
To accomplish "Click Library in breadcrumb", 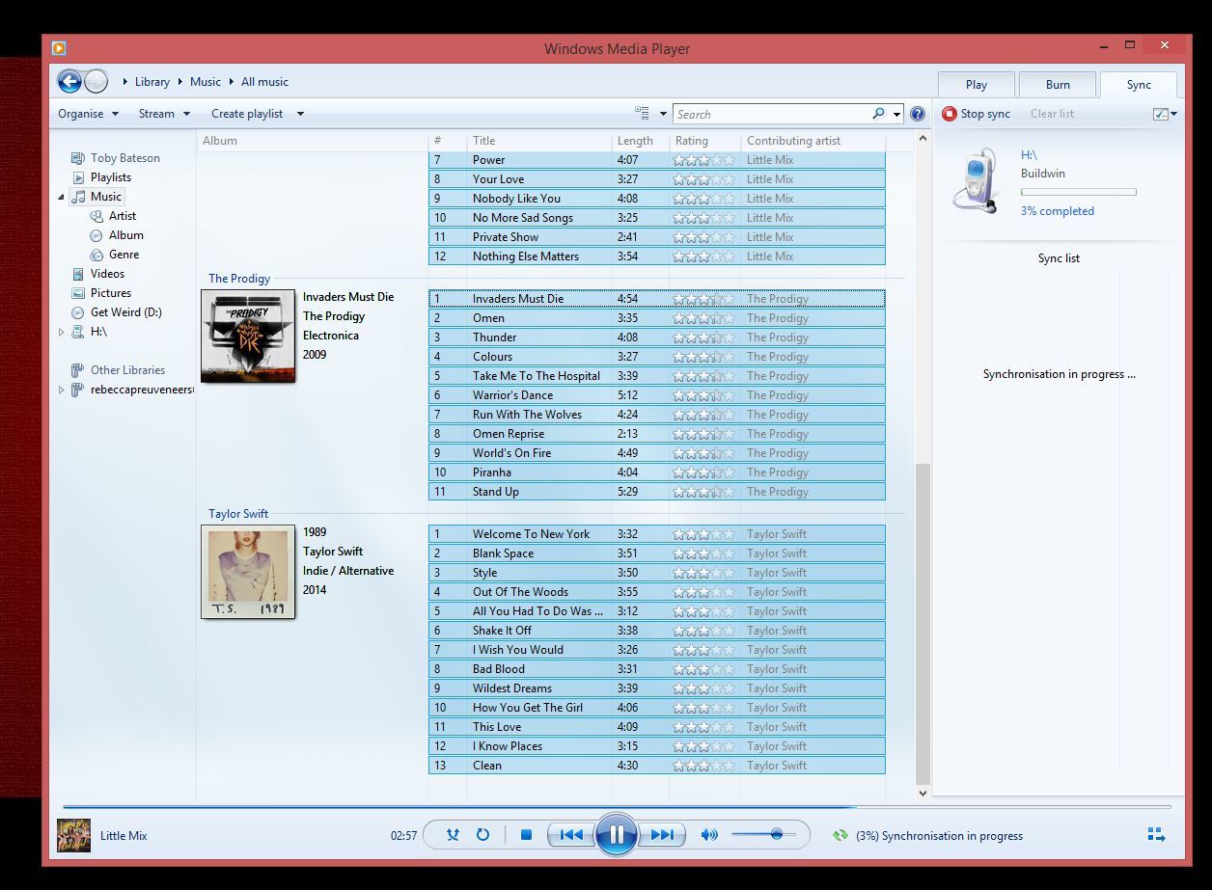I will 152,82.
